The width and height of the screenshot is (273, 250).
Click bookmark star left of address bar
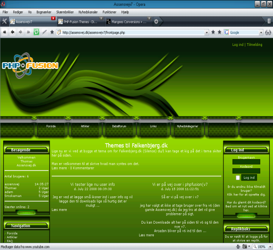tap(52, 32)
